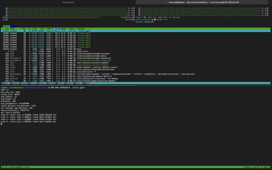Click the num_parameters output line
Viewport: 272px width, 170px height.
tap(15, 103)
